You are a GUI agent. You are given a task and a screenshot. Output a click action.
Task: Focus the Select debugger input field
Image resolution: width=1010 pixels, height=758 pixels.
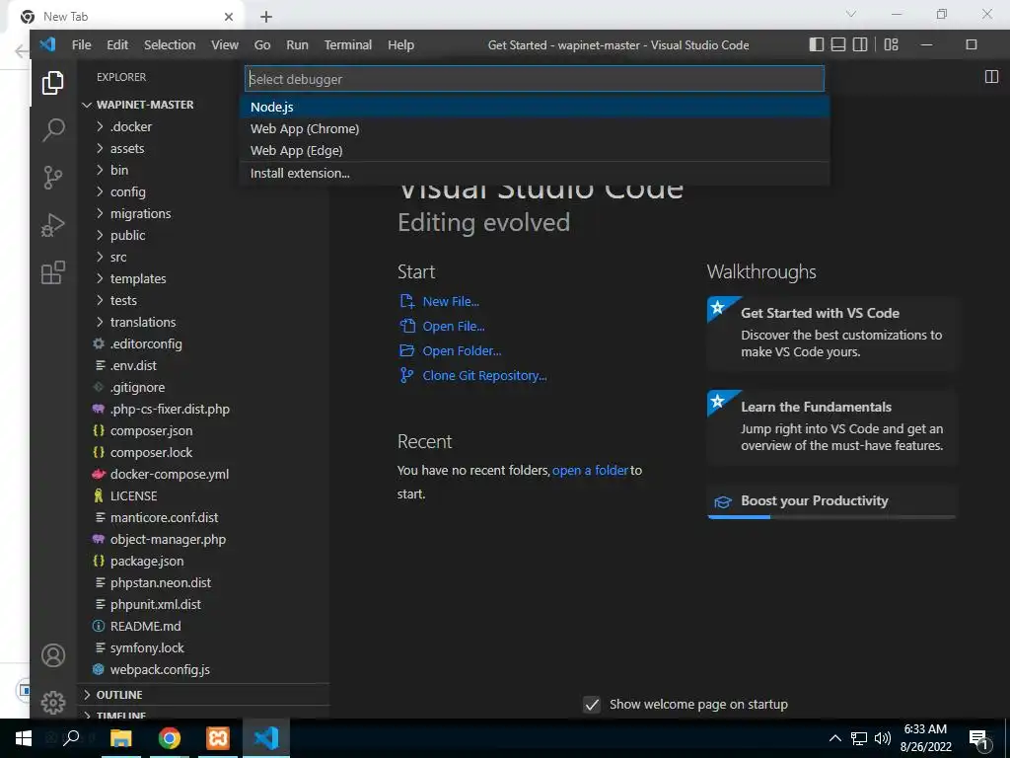[x=534, y=79]
